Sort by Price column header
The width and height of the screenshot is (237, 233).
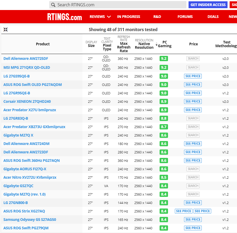(194, 44)
